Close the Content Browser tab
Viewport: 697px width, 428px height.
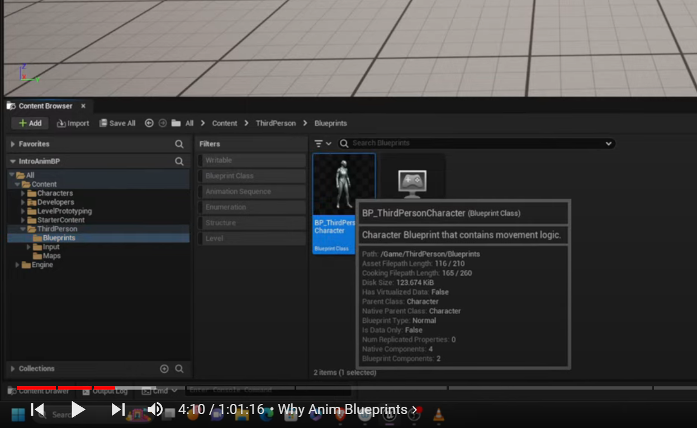[x=83, y=106]
